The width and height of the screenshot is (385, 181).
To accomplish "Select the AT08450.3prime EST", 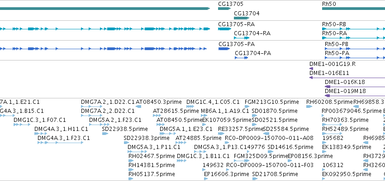I will pos(138,107).
